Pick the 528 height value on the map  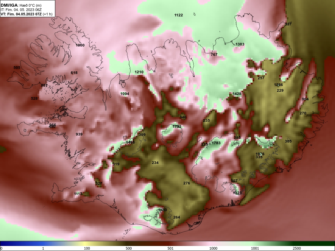point(34,99)
